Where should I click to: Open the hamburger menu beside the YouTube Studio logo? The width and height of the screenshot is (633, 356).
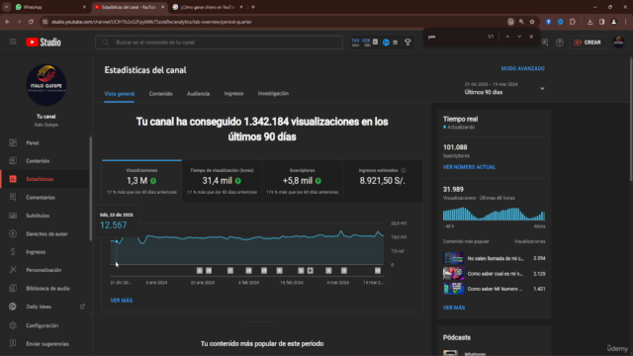point(13,42)
